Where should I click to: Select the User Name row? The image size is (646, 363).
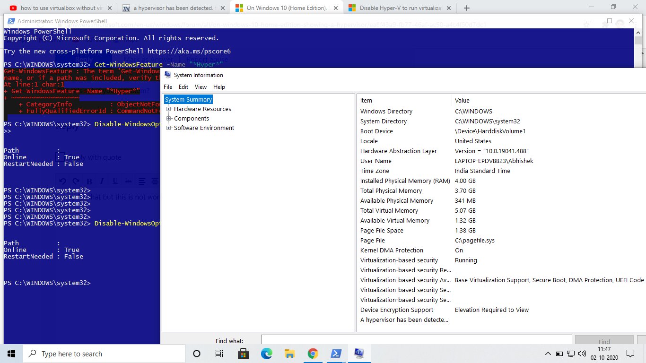(x=502, y=161)
